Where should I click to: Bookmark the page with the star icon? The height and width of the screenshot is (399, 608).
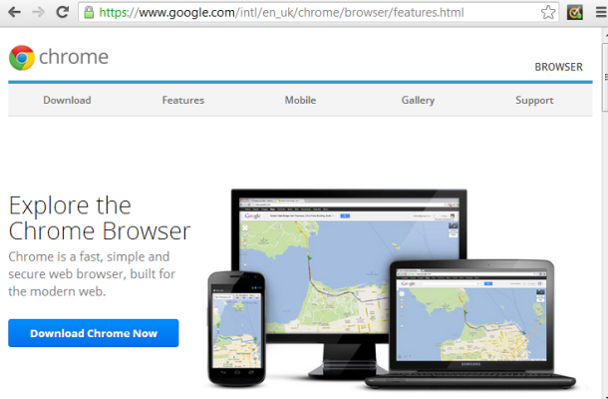pos(548,12)
